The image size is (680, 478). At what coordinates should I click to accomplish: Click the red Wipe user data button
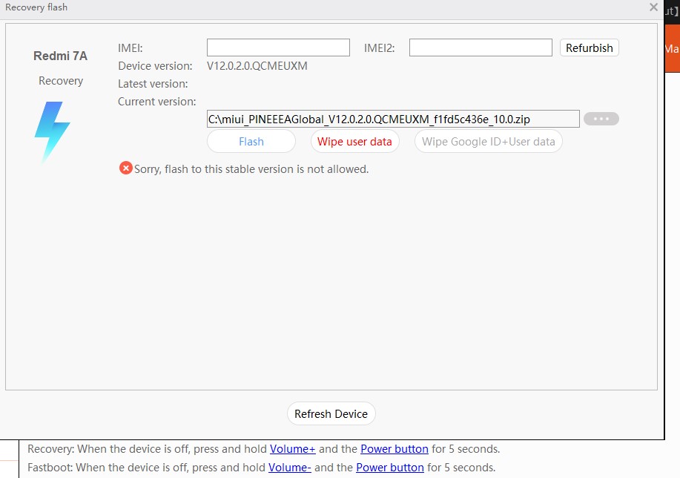click(x=354, y=142)
